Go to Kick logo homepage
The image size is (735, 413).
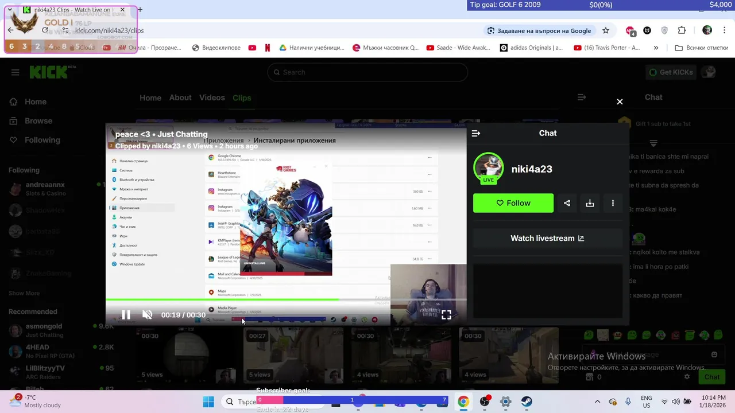pyautogui.click(x=49, y=72)
